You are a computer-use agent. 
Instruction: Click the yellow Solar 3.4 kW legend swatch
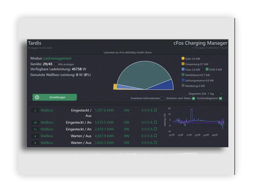[183, 58]
